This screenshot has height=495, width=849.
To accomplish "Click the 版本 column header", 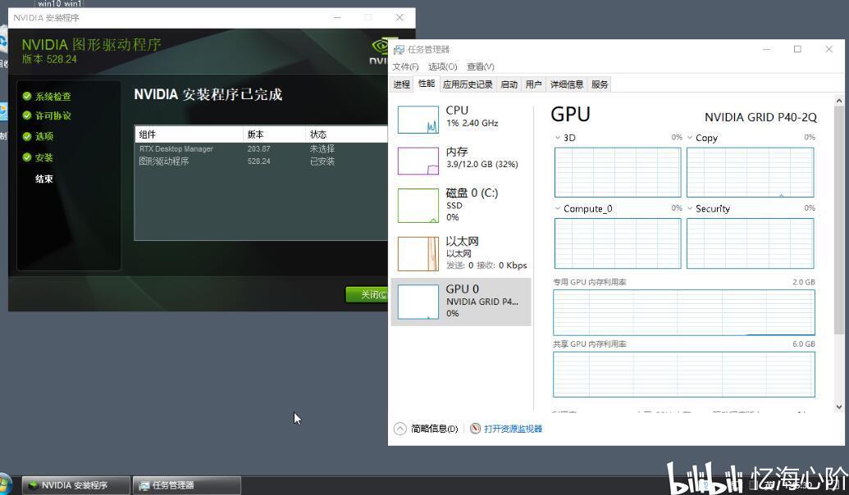I will click(275, 134).
